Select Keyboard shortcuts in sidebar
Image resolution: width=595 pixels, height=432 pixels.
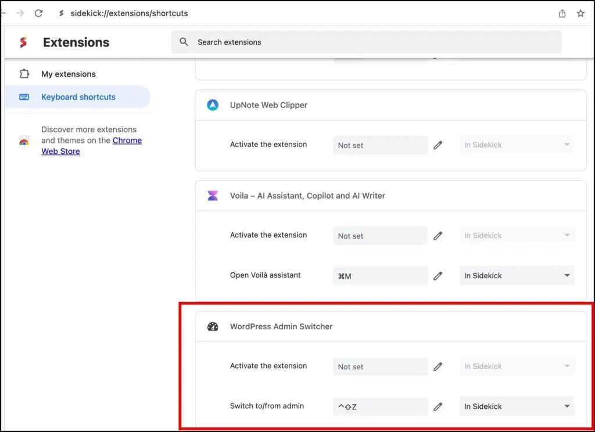[77, 97]
